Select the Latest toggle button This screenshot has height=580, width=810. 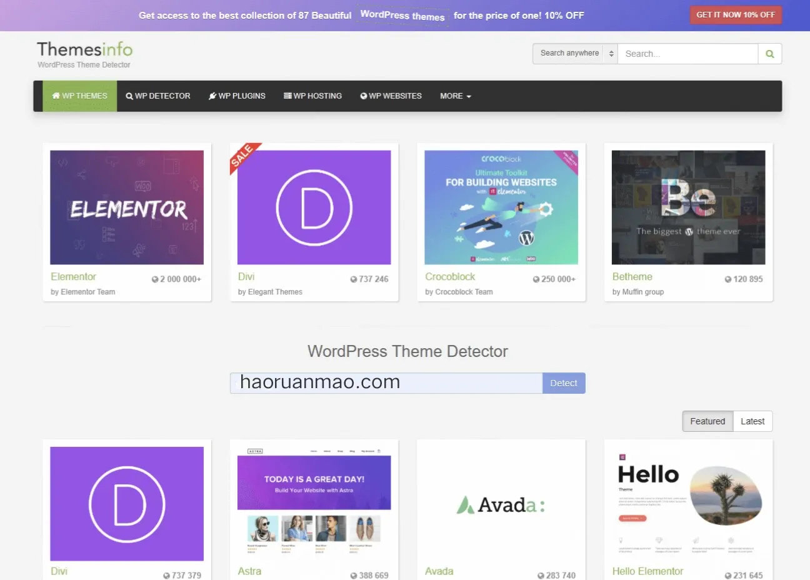tap(752, 421)
